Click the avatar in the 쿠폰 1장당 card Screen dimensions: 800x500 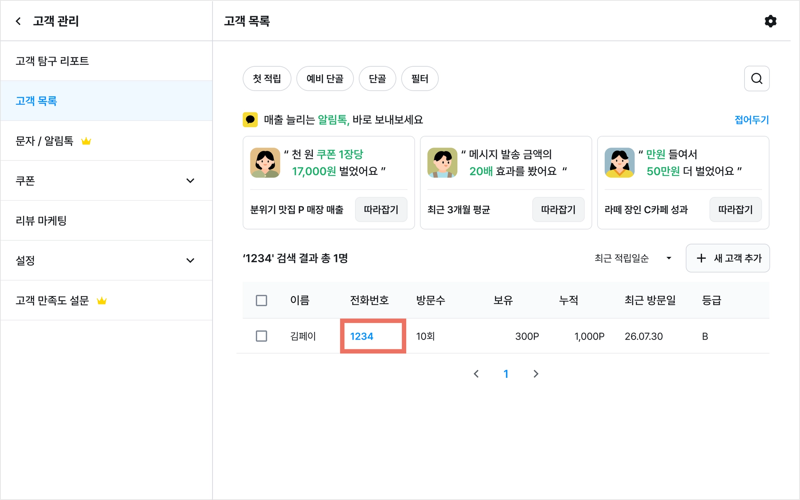(x=265, y=162)
